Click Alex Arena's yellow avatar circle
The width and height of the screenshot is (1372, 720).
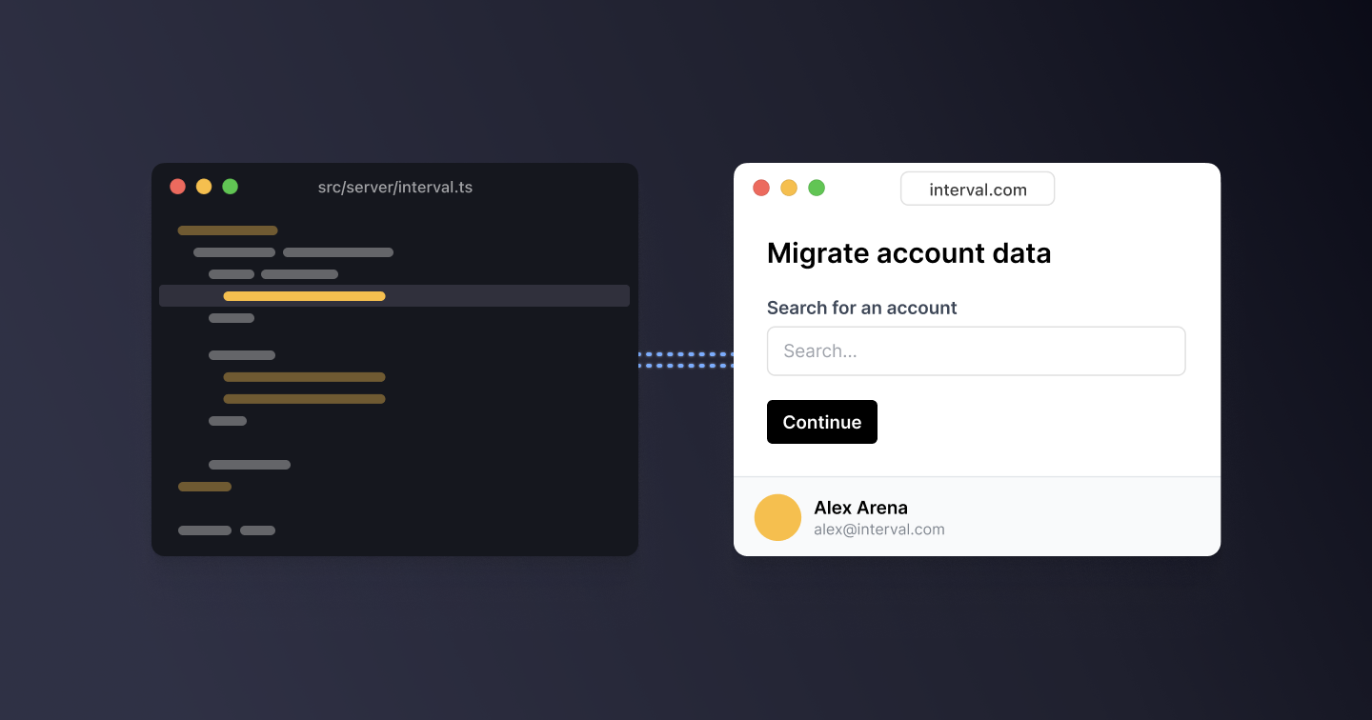pyautogui.click(x=777, y=517)
